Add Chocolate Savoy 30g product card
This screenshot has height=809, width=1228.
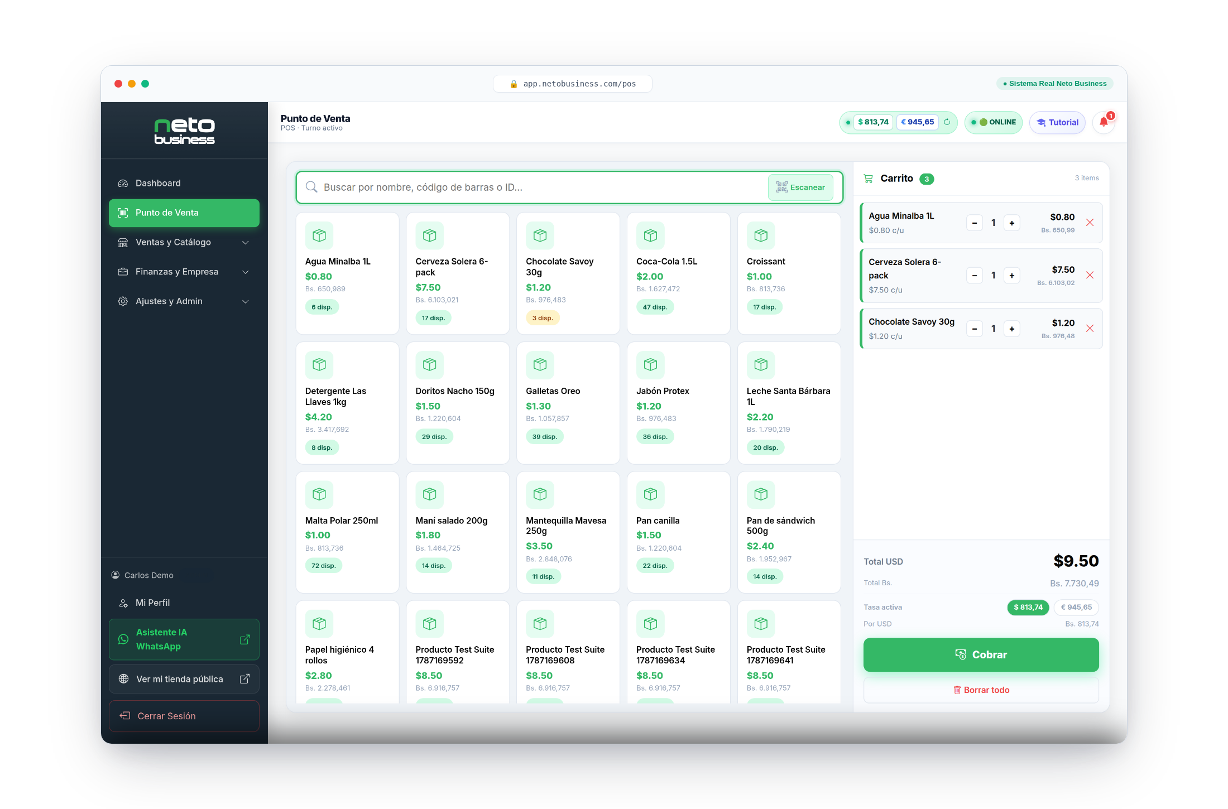coord(568,273)
